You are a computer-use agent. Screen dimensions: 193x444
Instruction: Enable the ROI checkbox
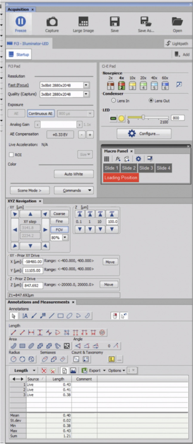click(x=11, y=155)
